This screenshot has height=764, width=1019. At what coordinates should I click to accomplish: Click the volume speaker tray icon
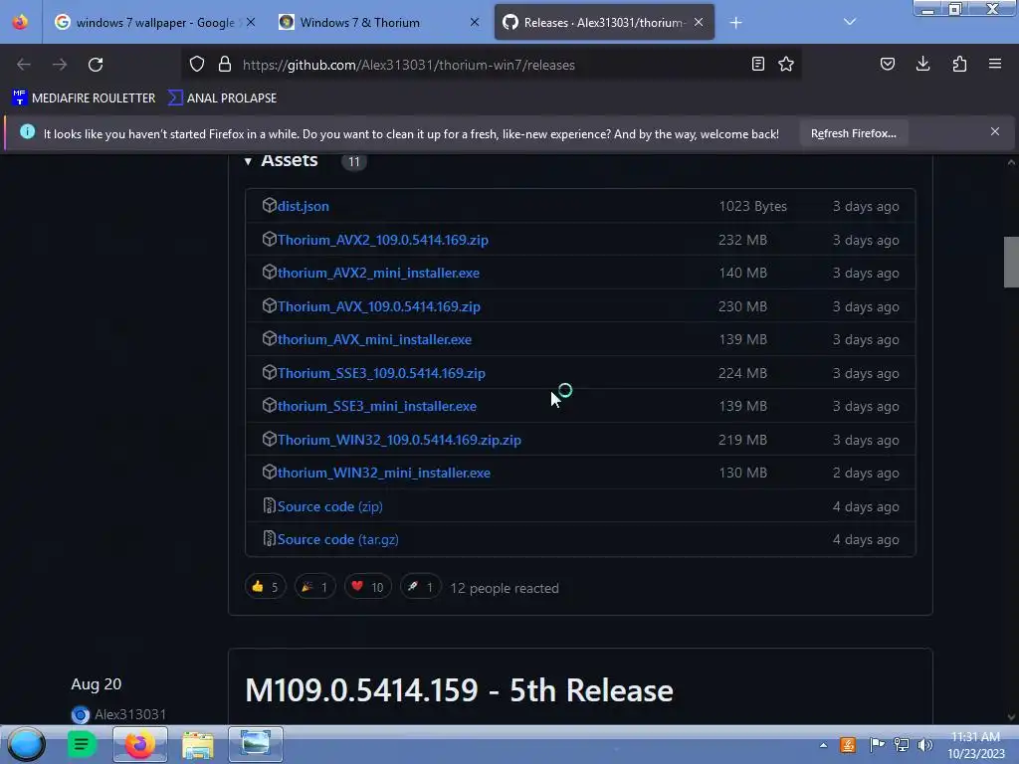coord(925,744)
